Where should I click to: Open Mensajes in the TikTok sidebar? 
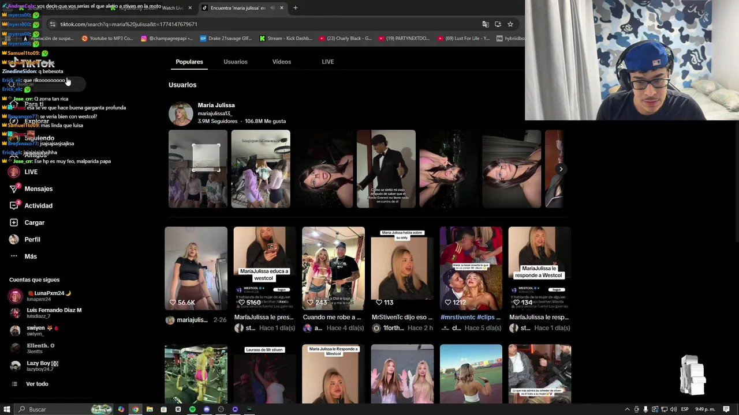[x=31, y=188]
